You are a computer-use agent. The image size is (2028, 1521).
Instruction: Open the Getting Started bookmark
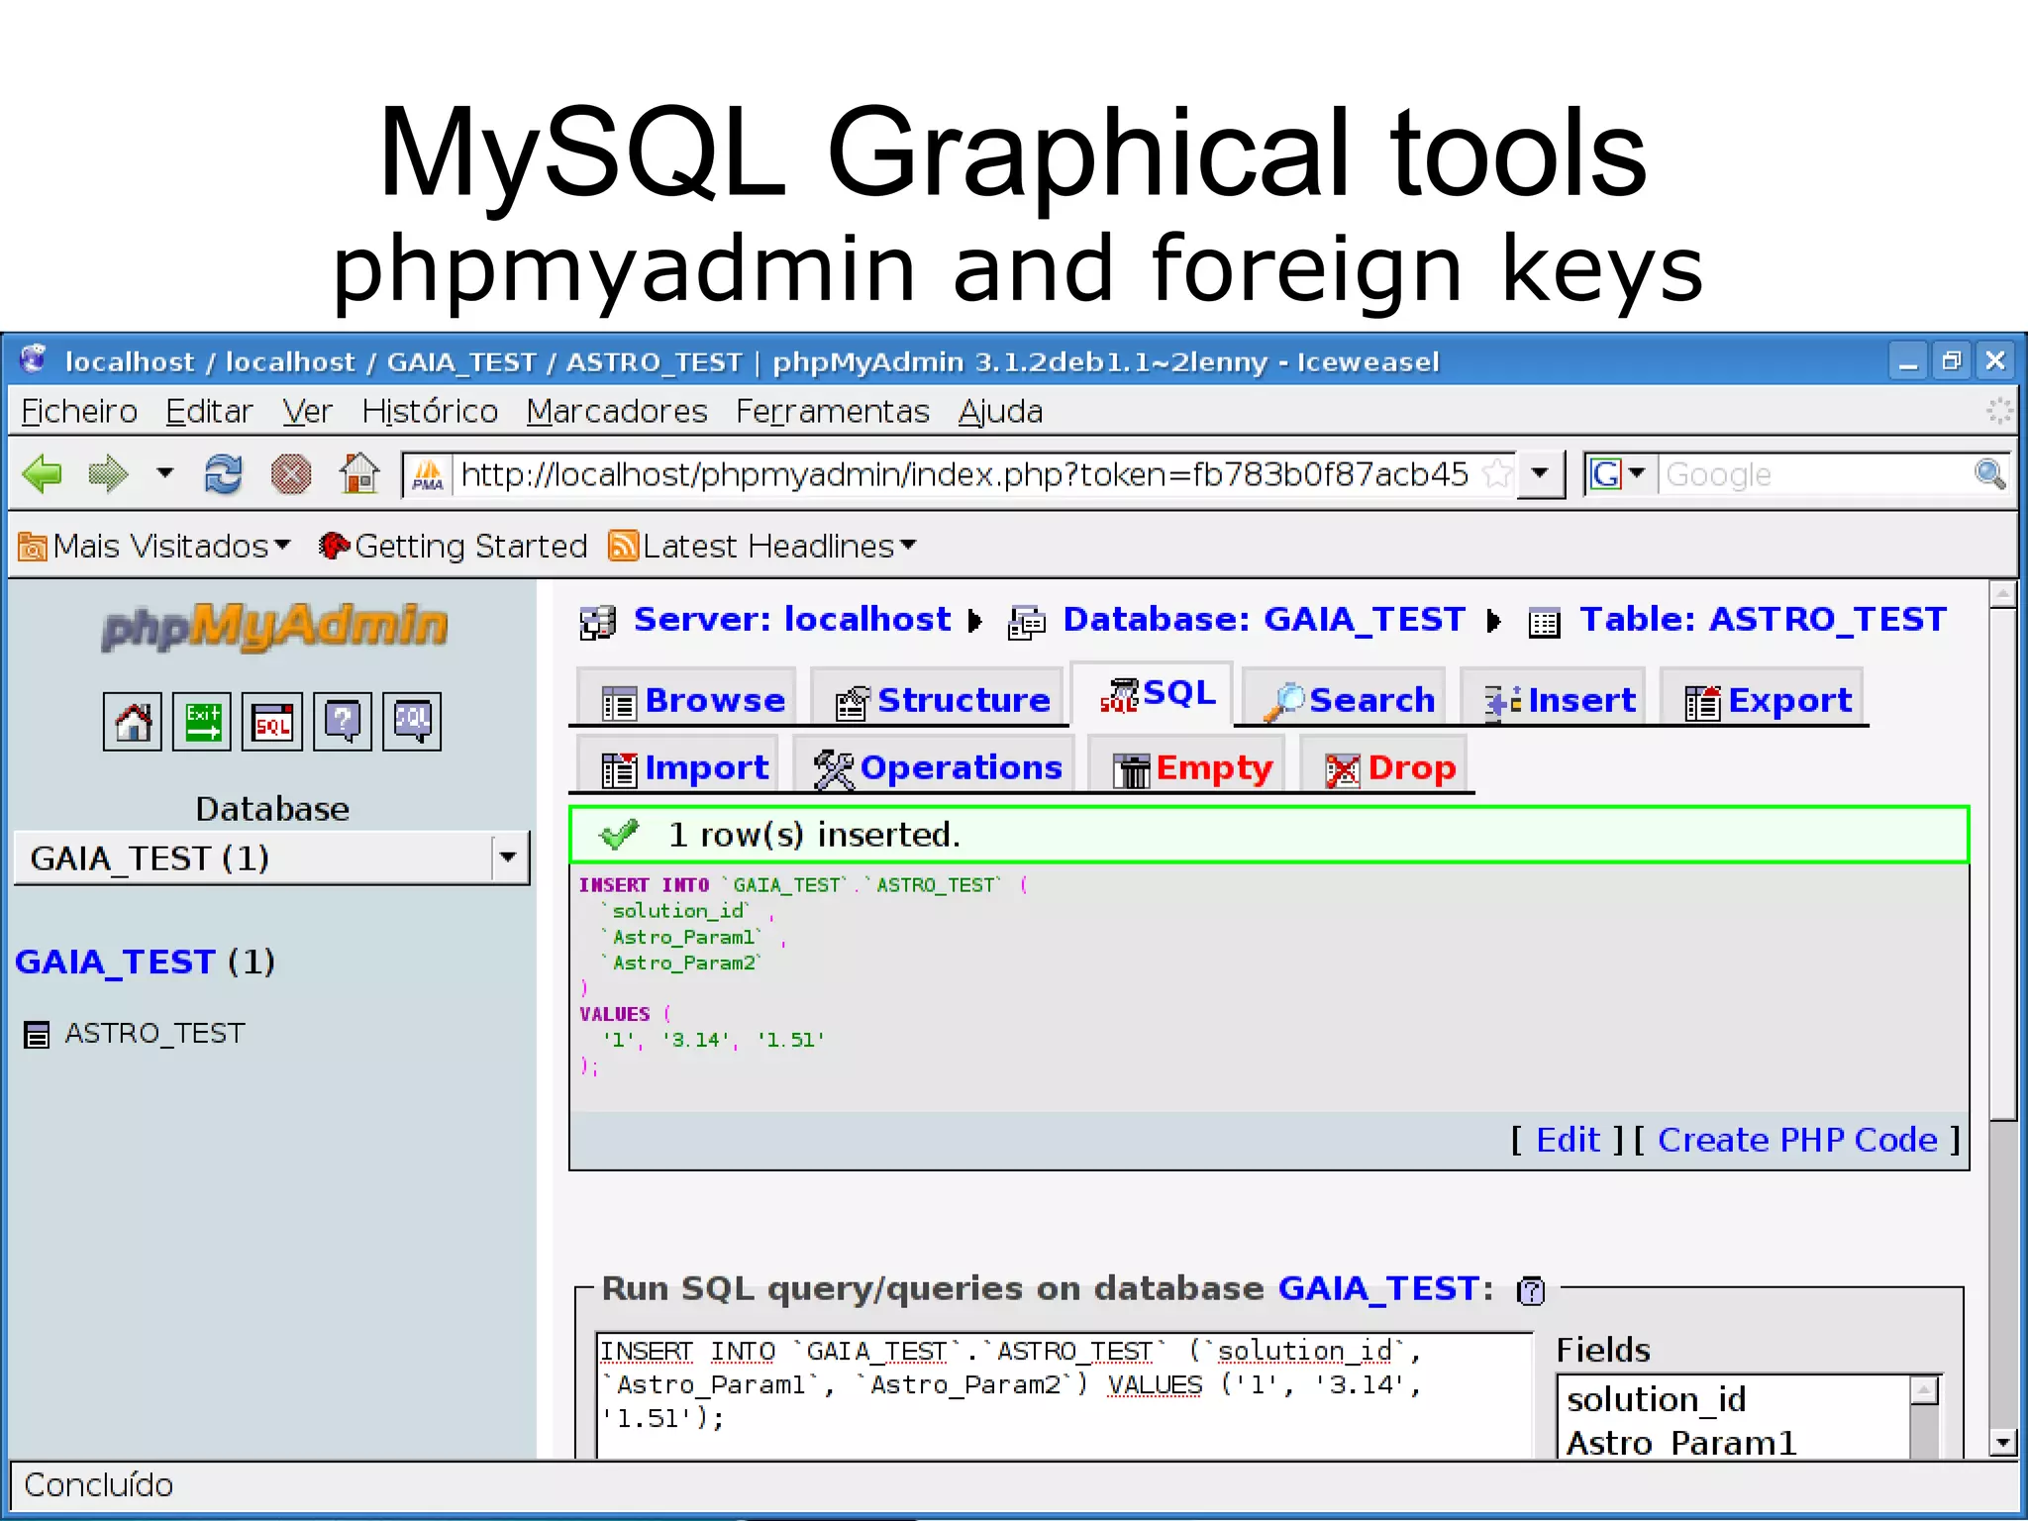point(454,546)
